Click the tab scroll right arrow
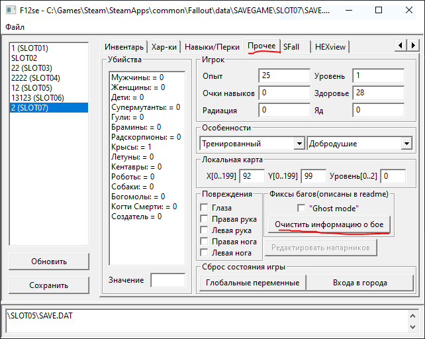The width and height of the screenshot is (425, 339). (x=413, y=45)
